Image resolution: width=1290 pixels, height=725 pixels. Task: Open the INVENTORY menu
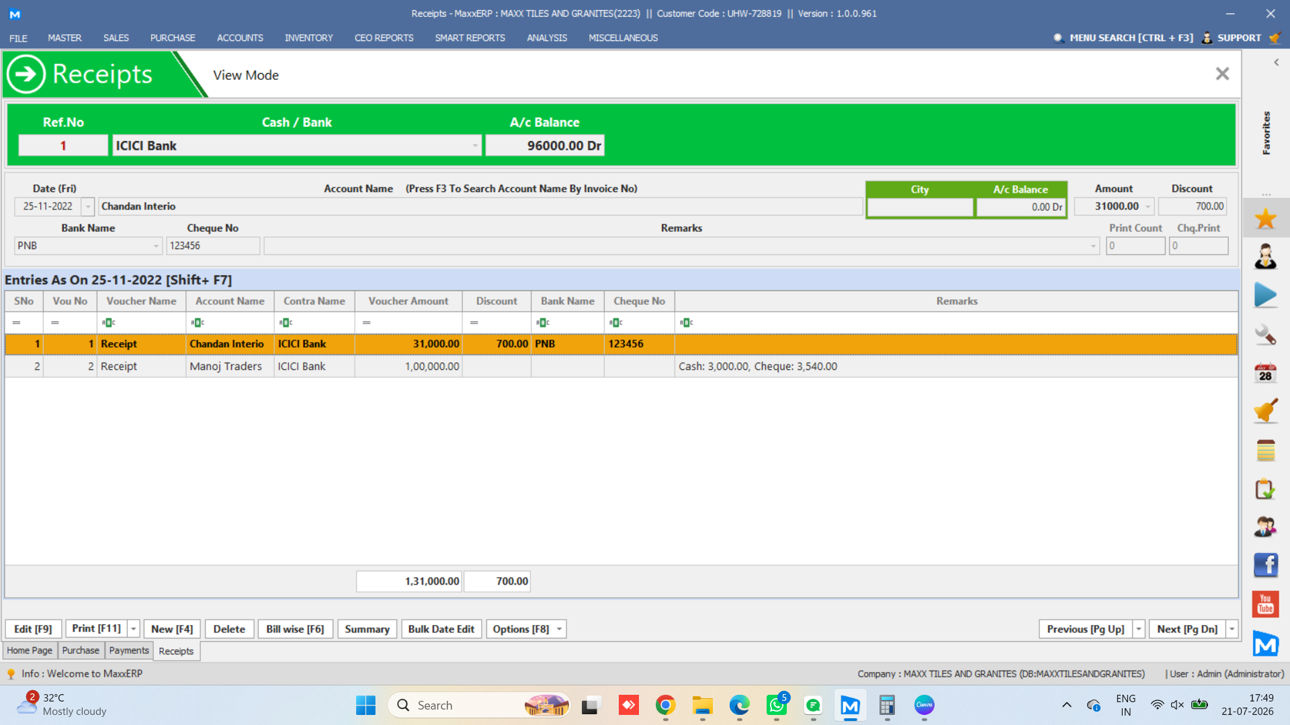[308, 38]
